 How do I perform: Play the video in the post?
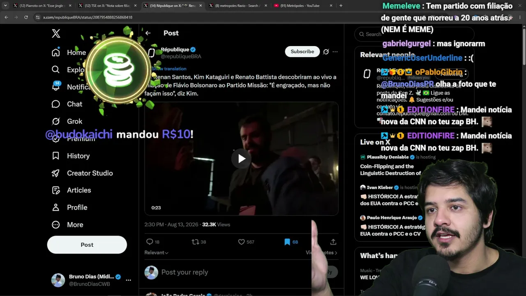[x=242, y=159]
